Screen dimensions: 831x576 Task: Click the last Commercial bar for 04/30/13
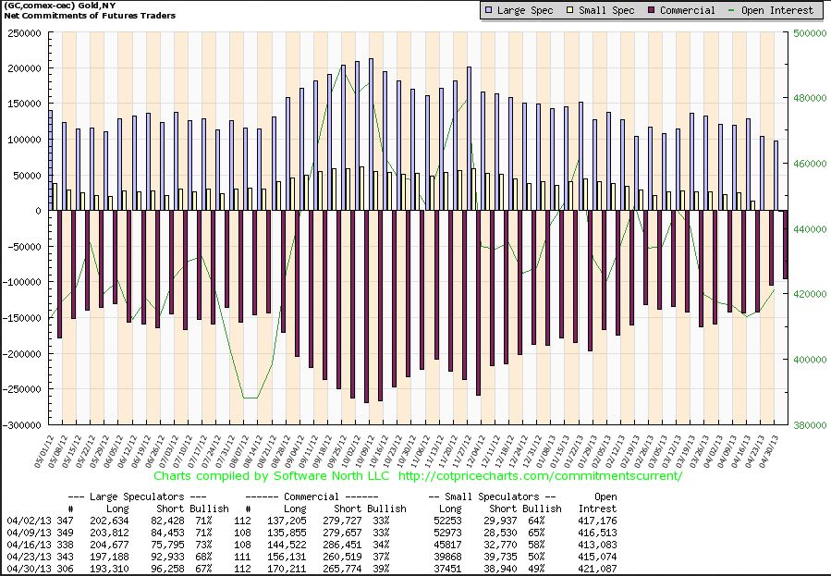[x=786, y=245]
